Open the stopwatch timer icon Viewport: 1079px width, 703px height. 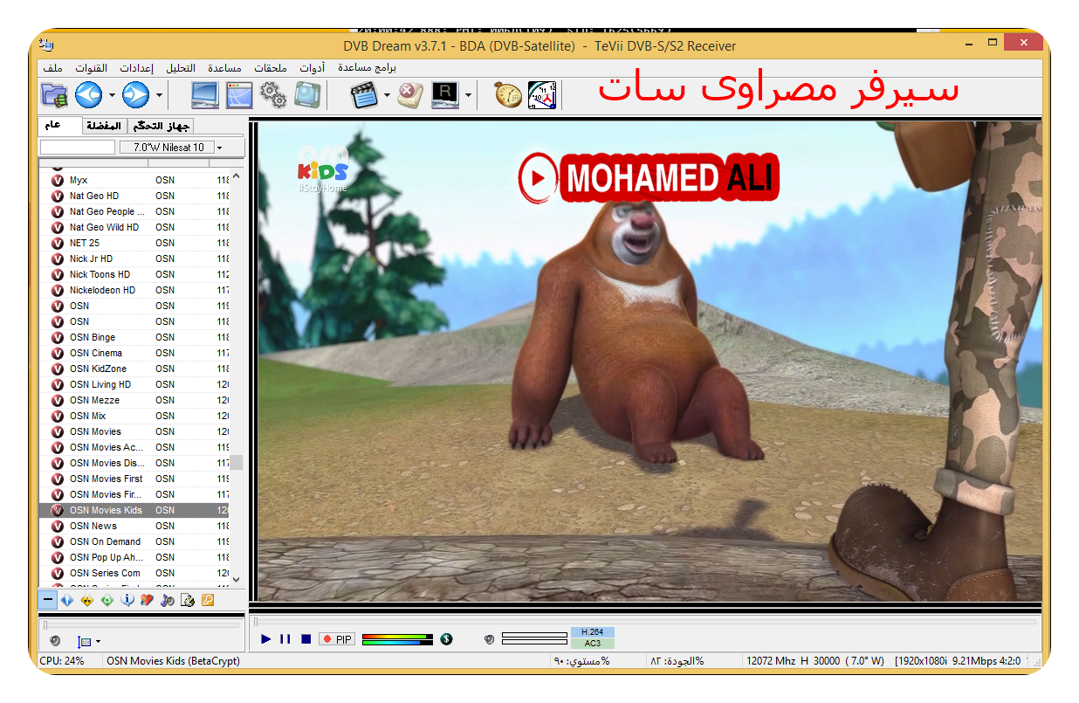point(508,94)
